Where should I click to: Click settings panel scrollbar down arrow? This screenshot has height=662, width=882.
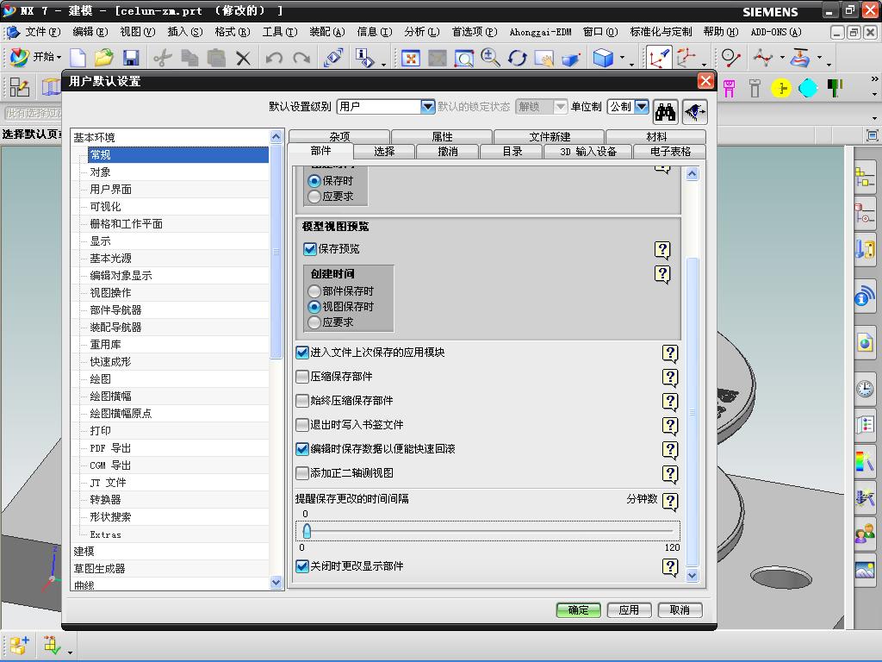coord(693,575)
